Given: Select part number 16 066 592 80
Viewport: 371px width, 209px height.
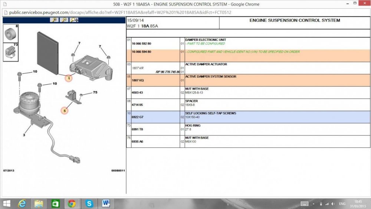Looking at the screenshot, I should coord(141,43).
